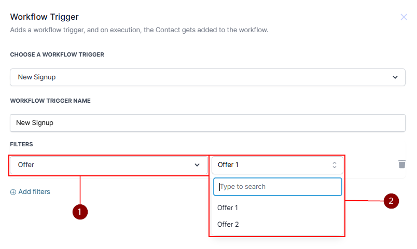Click the up-down arrows in Offer 1 selector
417x249 pixels.
[x=335, y=165]
